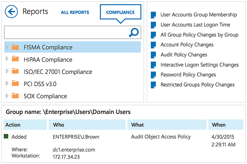The image size is (247, 164).
Task: Expand the ISO/IEC 27001 Compliance arrow
Action: (7, 71)
